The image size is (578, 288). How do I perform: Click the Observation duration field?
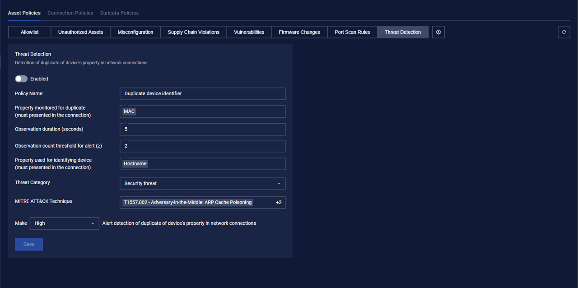(202, 129)
